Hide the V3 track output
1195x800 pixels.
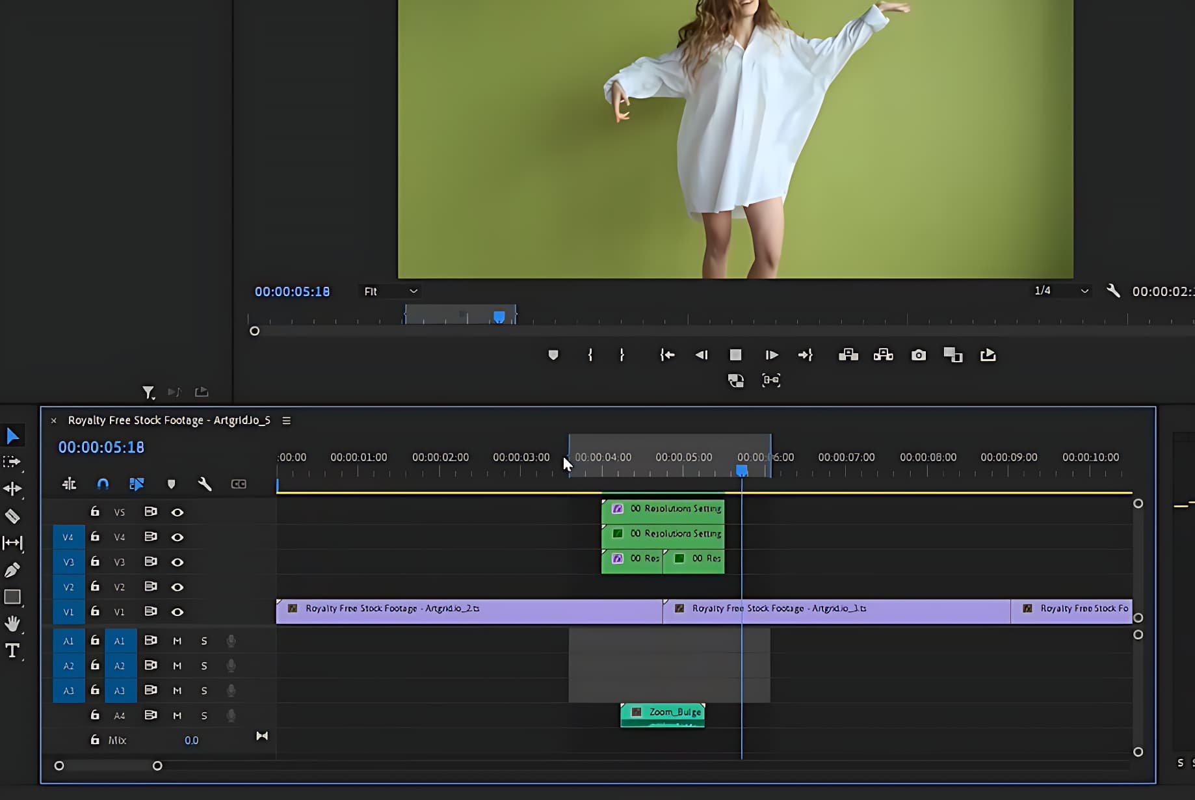[x=177, y=562]
